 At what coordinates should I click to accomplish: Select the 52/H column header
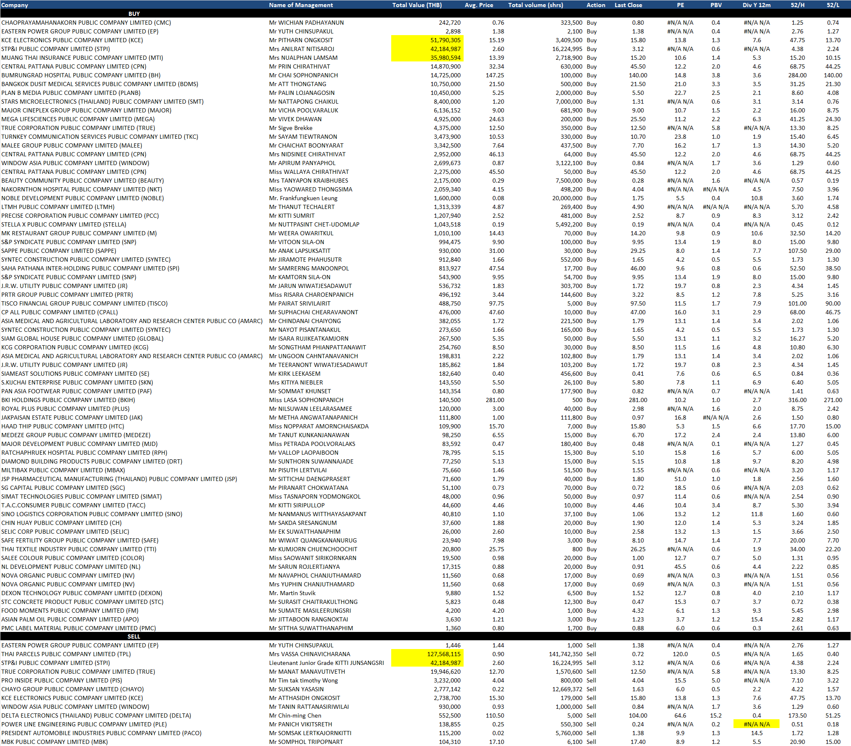tap(797, 5)
